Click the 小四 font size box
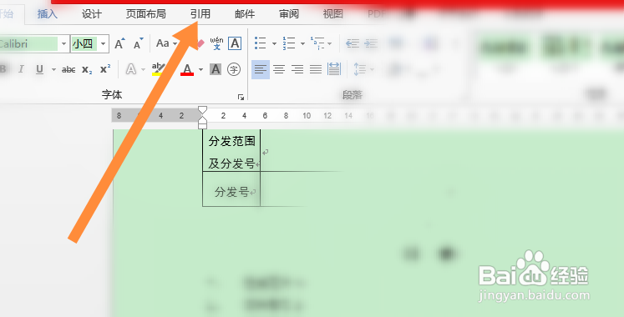 84,43
